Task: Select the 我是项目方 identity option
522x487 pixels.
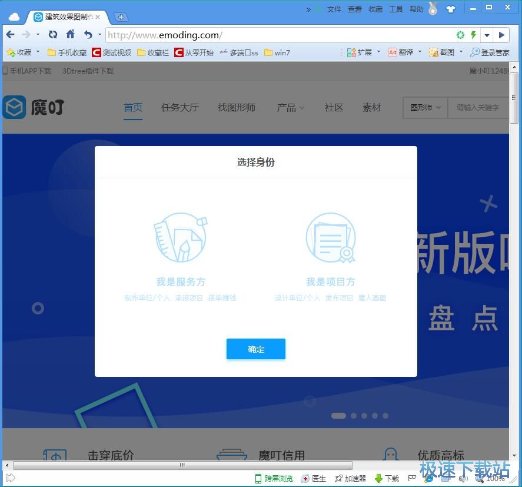Action: click(x=330, y=281)
